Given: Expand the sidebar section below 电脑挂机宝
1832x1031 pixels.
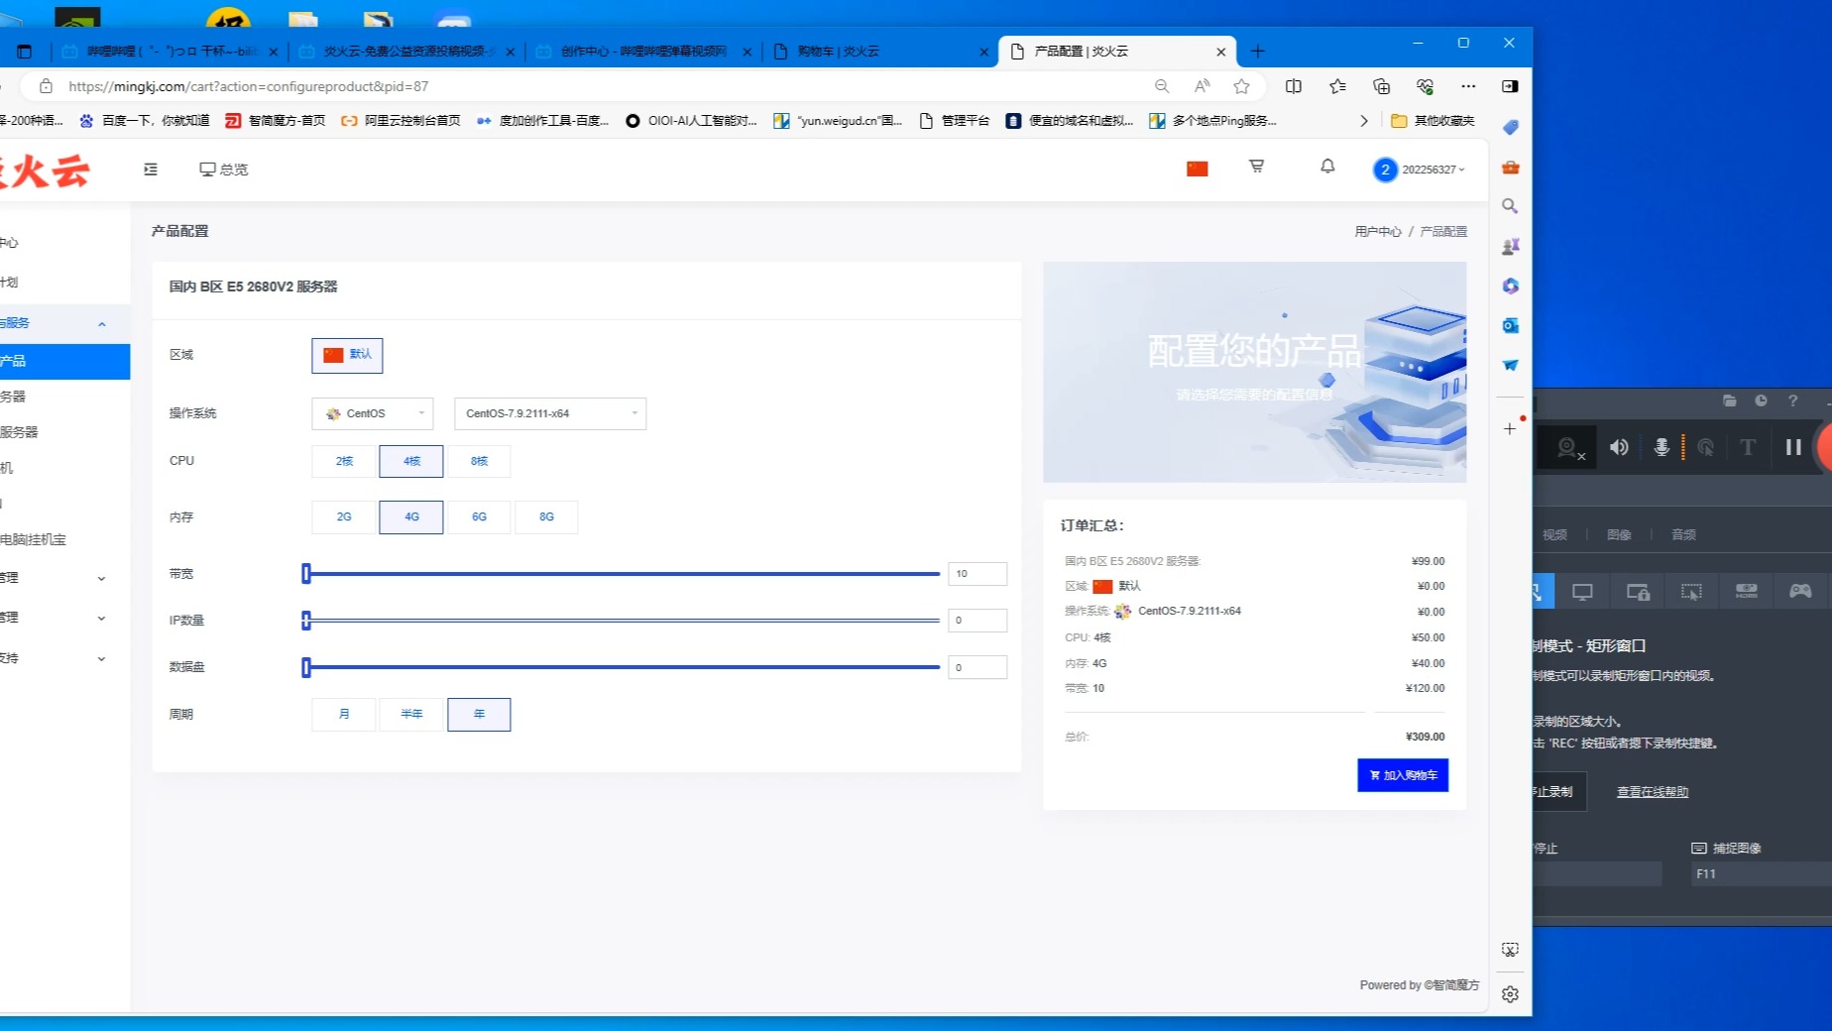Looking at the screenshot, I should click(102, 579).
